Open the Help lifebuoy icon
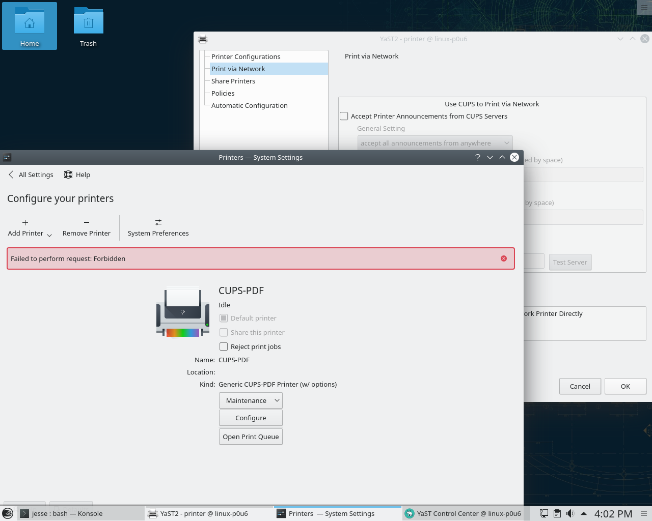The width and height of the screenshot is (652, 521). (x=68, y=175)
